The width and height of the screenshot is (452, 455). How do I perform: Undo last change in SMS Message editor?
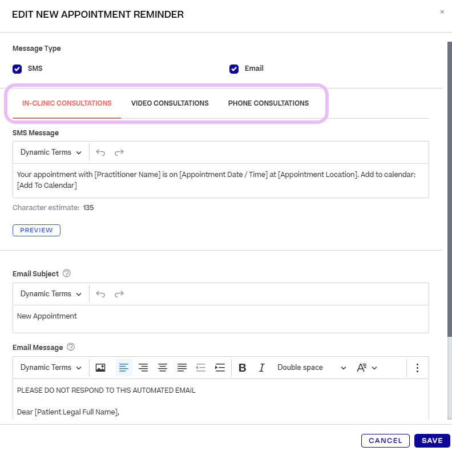(x=100, y=152)
